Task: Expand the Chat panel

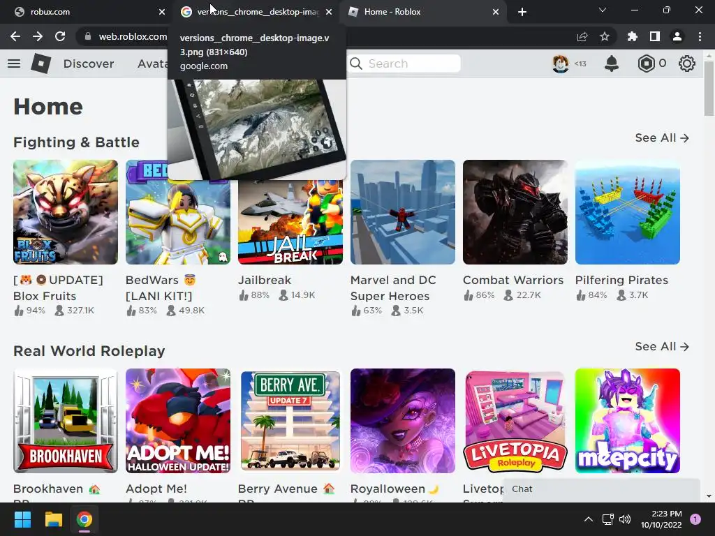Action: (601, 489)
